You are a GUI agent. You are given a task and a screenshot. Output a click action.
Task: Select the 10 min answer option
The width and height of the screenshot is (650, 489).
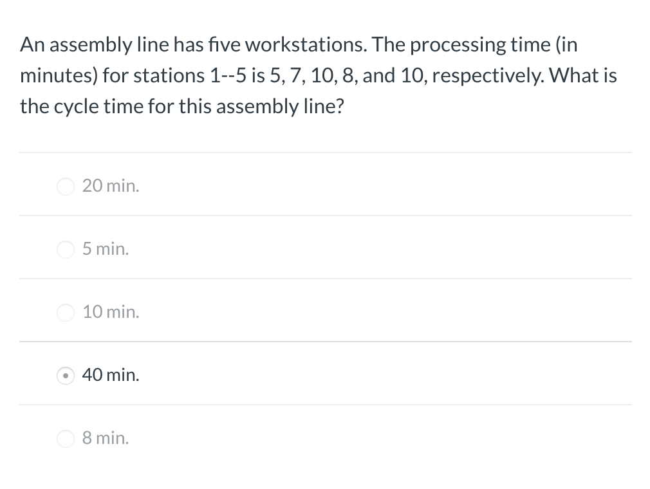tap(66, 313)
